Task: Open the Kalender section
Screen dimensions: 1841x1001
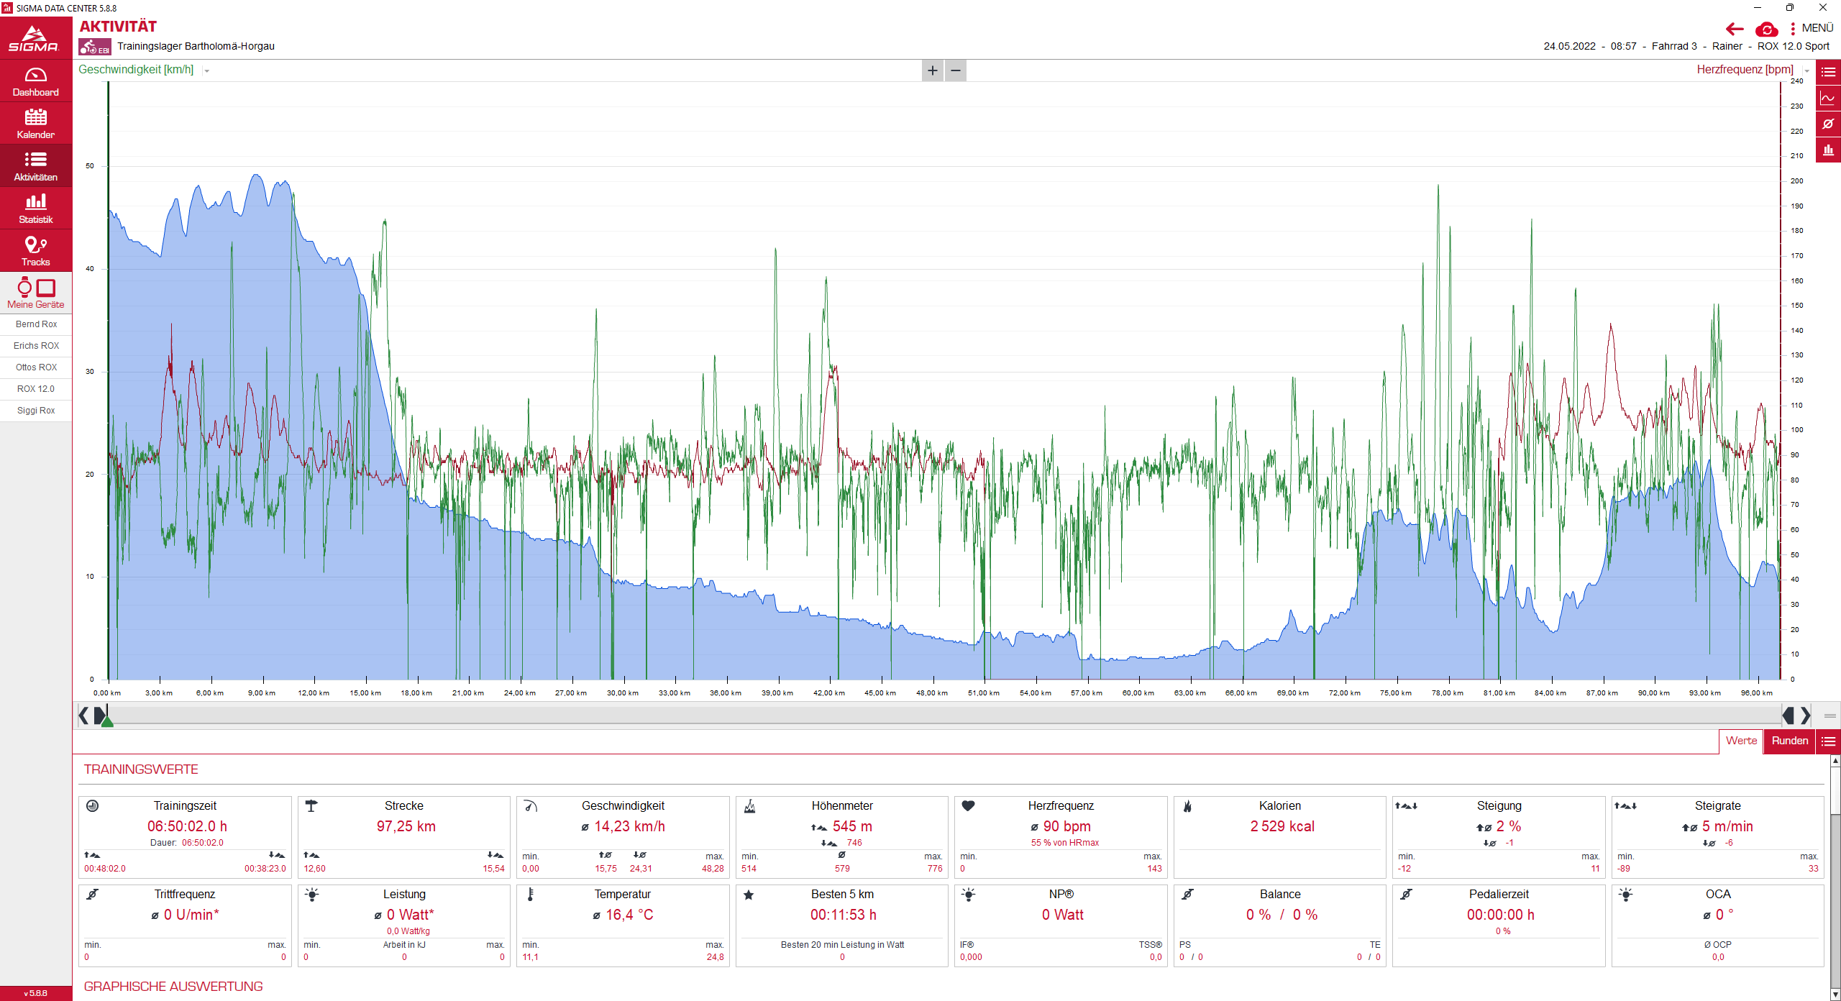Action: point(35,124)
